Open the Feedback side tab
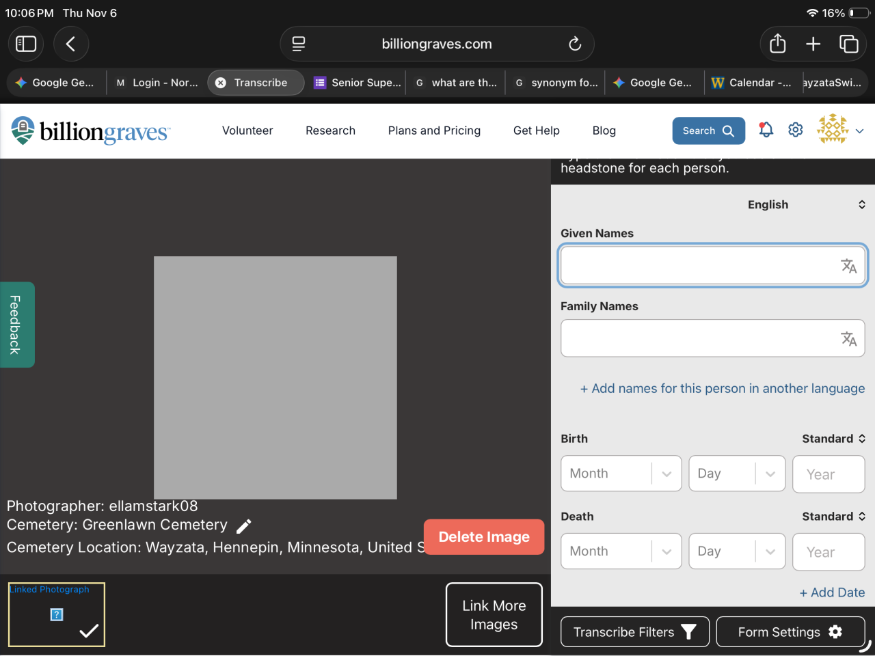 point(16,325)
